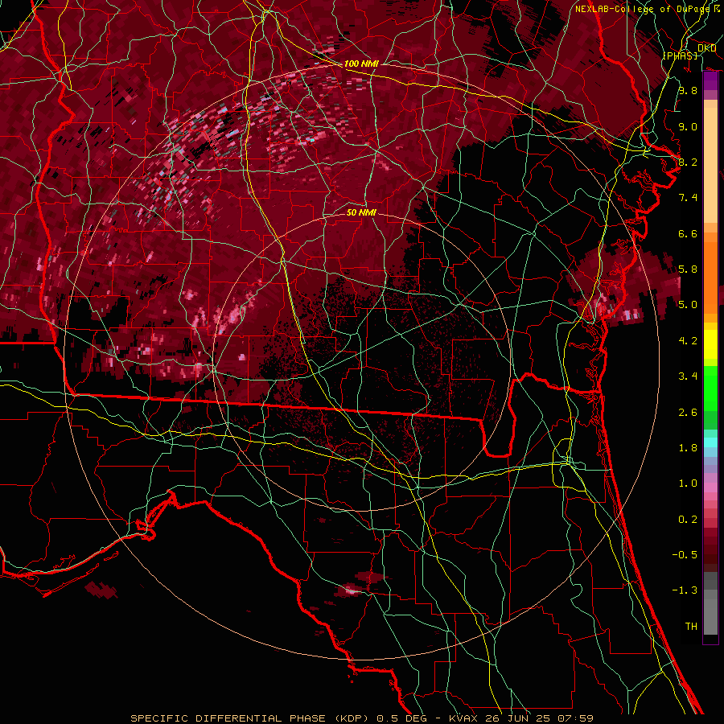Select the 8.2 legend value
724x724 pixels.
pyautogui.click(x=688, y=162)
